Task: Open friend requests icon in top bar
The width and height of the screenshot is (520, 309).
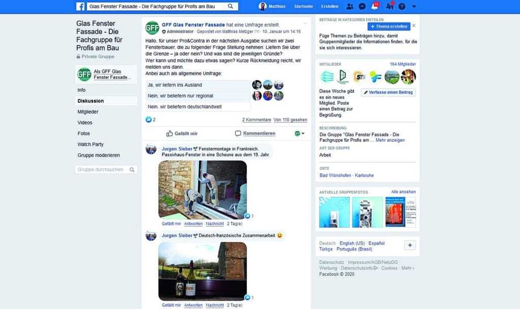Action: [350, 7]
